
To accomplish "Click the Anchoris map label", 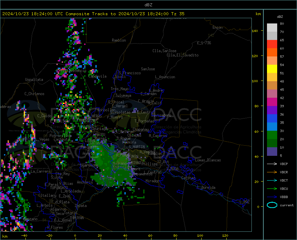I will coord(85,182).
